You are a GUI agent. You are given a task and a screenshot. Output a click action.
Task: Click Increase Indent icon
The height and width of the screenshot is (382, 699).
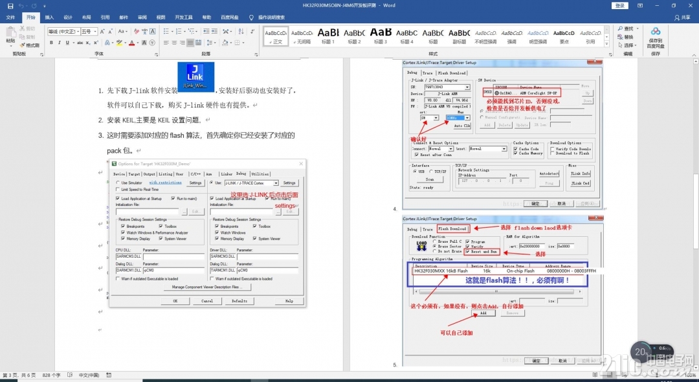214,32
